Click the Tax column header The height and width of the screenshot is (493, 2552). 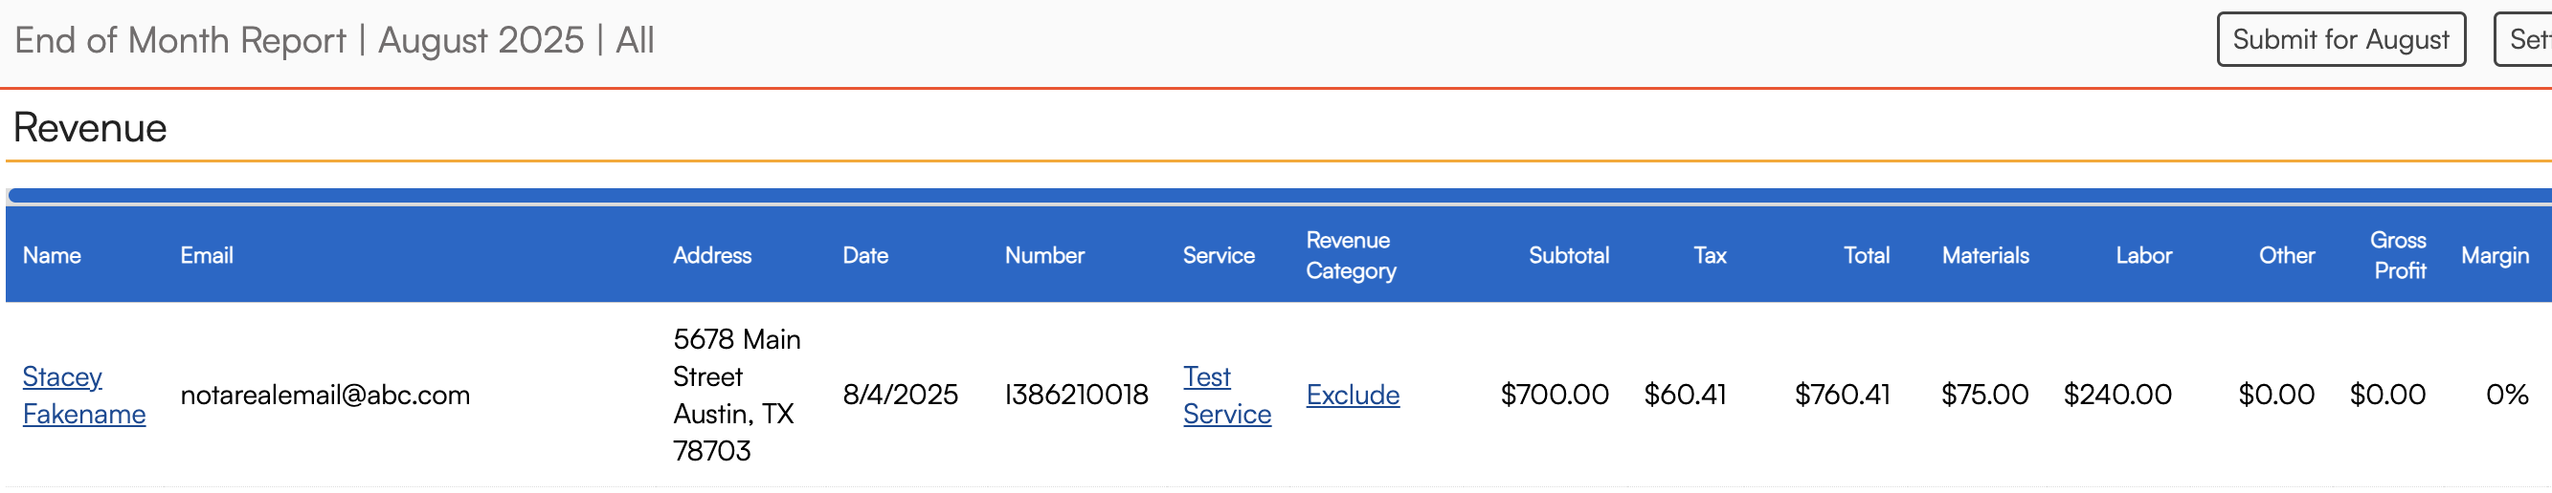coord(1709,256)
